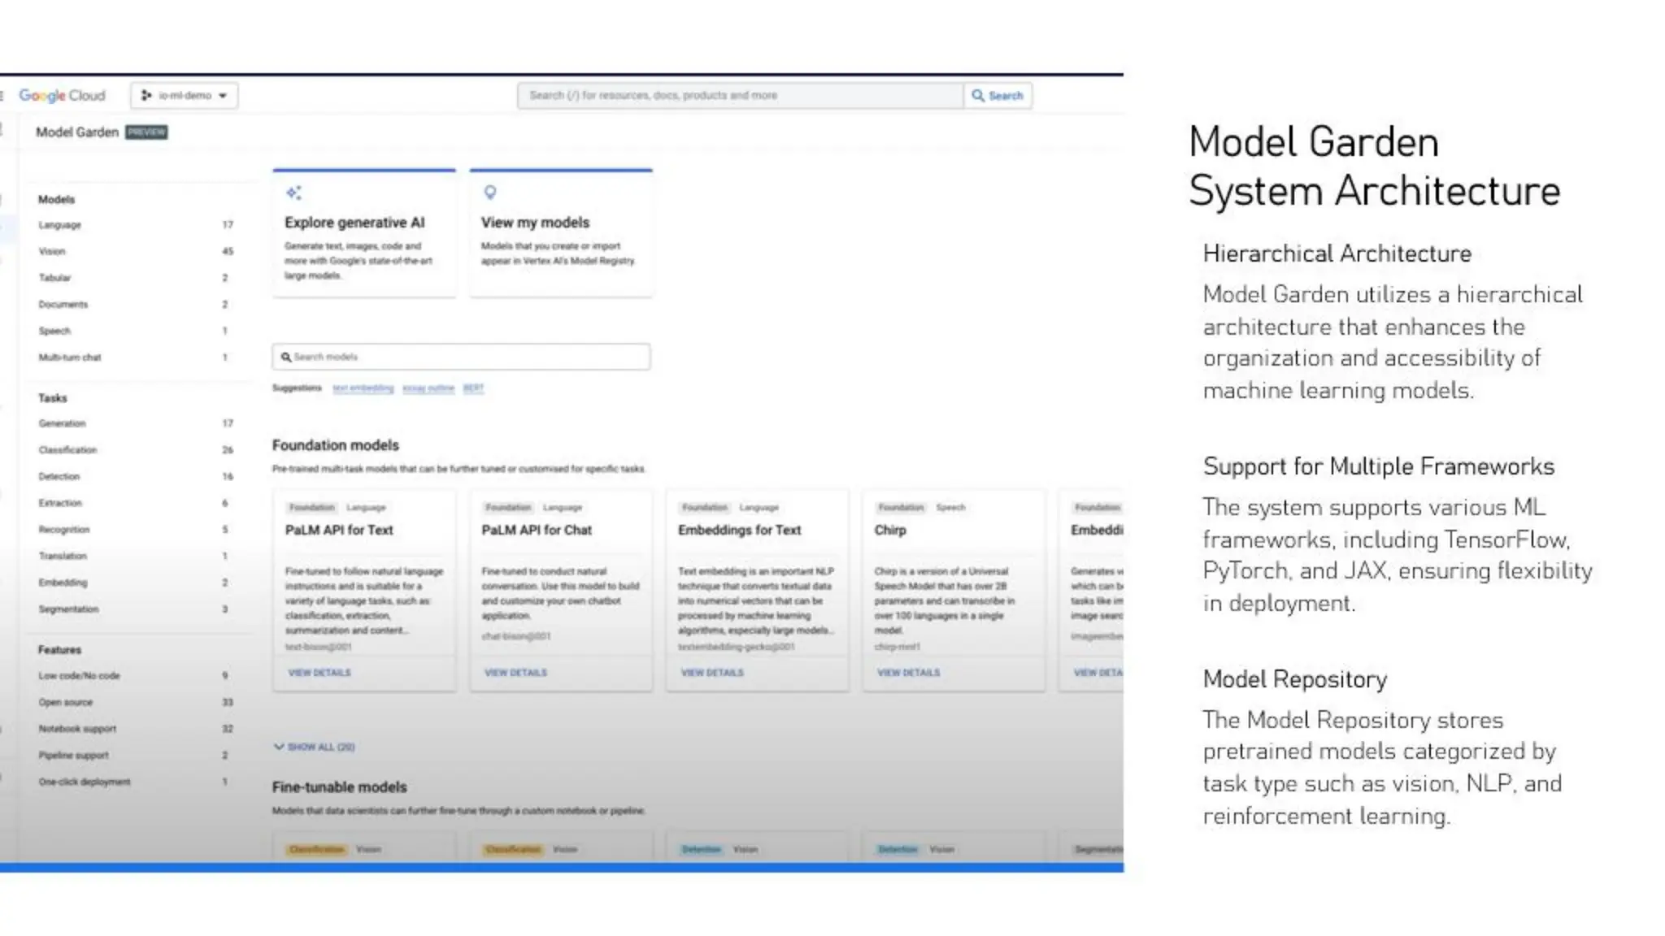Select the Recognition task filter
The image size is (1665, 936).
coord(135,530)
